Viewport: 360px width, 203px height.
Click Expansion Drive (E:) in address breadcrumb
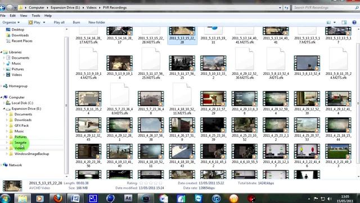65,7
